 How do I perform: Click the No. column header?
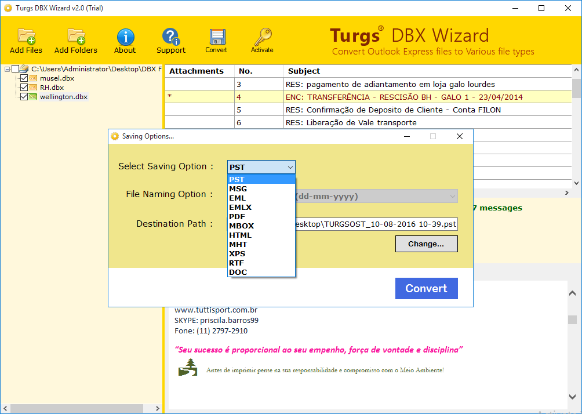coord(259,71)
